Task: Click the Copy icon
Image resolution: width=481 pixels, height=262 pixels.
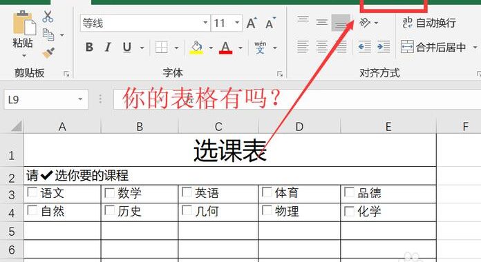Action: pos(48,34)
